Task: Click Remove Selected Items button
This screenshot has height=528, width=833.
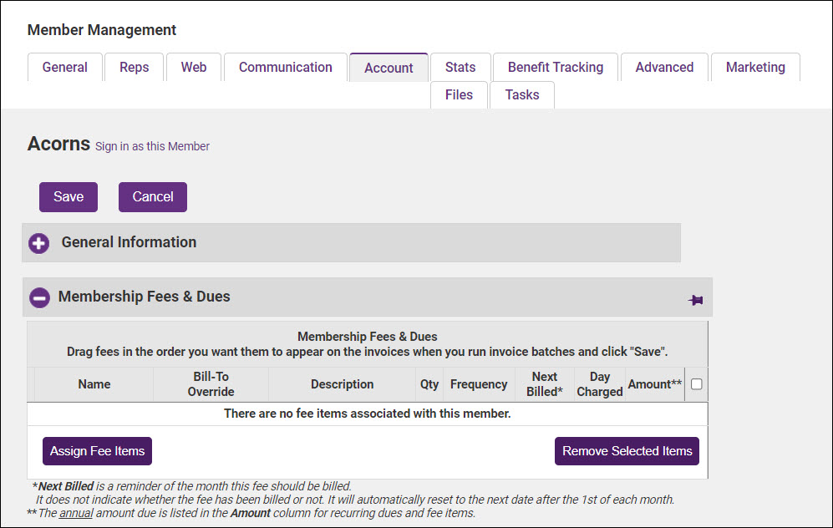Action: [627, 451]
